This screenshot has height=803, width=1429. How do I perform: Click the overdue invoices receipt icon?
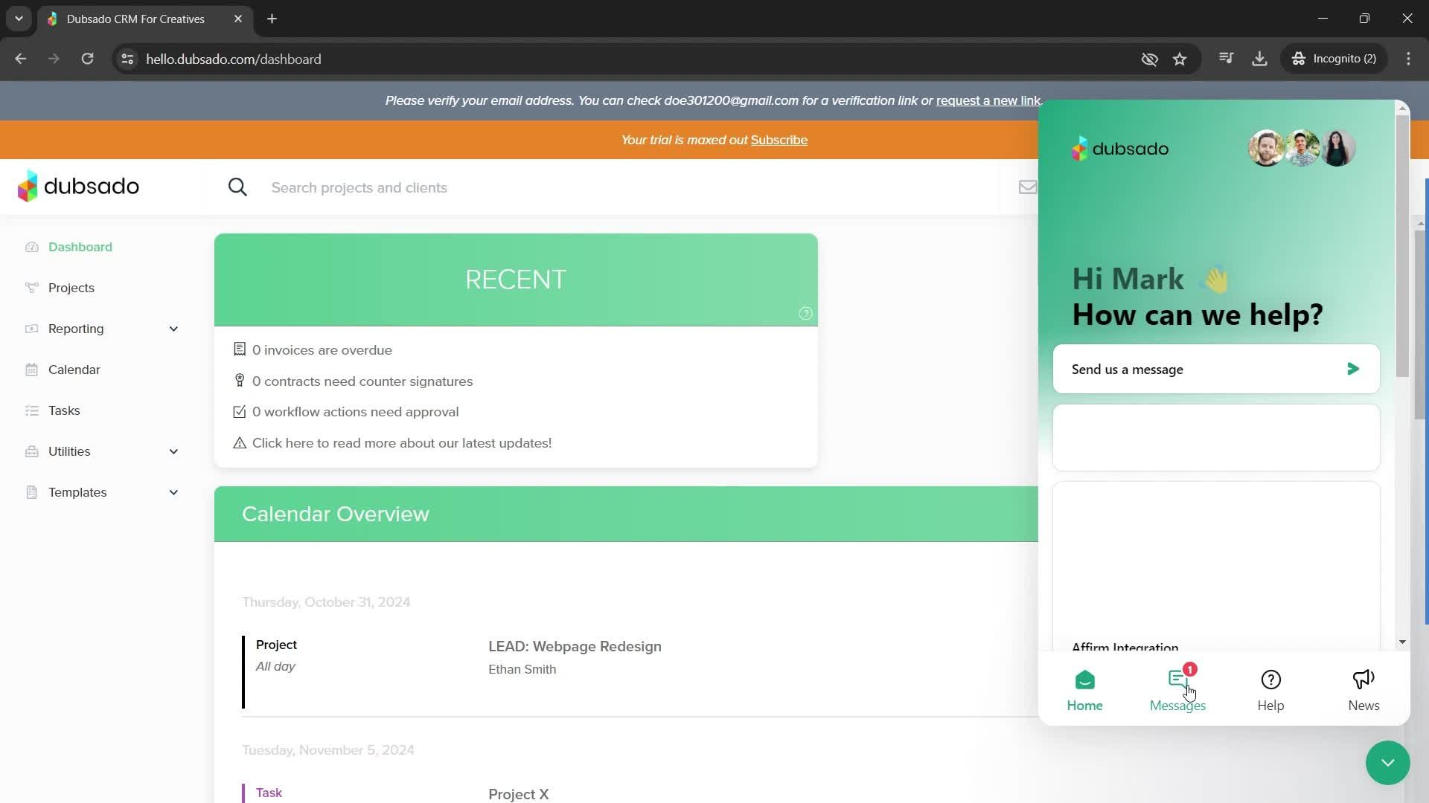[x=240, y=349]
